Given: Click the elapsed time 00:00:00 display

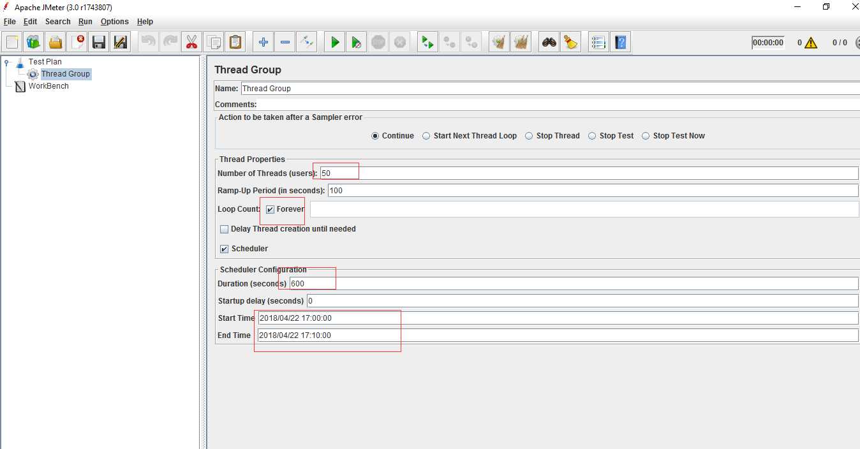Looking at the screenshot, I should click(767, 43).
